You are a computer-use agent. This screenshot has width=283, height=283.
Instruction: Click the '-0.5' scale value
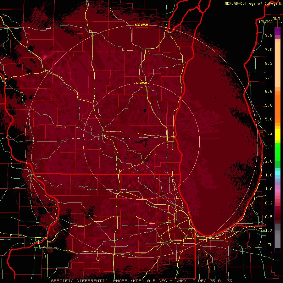coord(268,217)
